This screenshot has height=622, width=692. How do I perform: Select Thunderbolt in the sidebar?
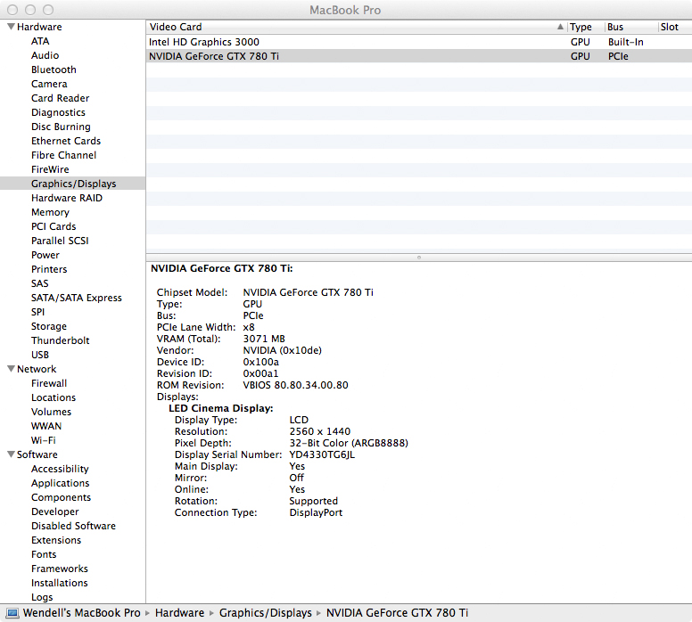click(x=61, y=340)
